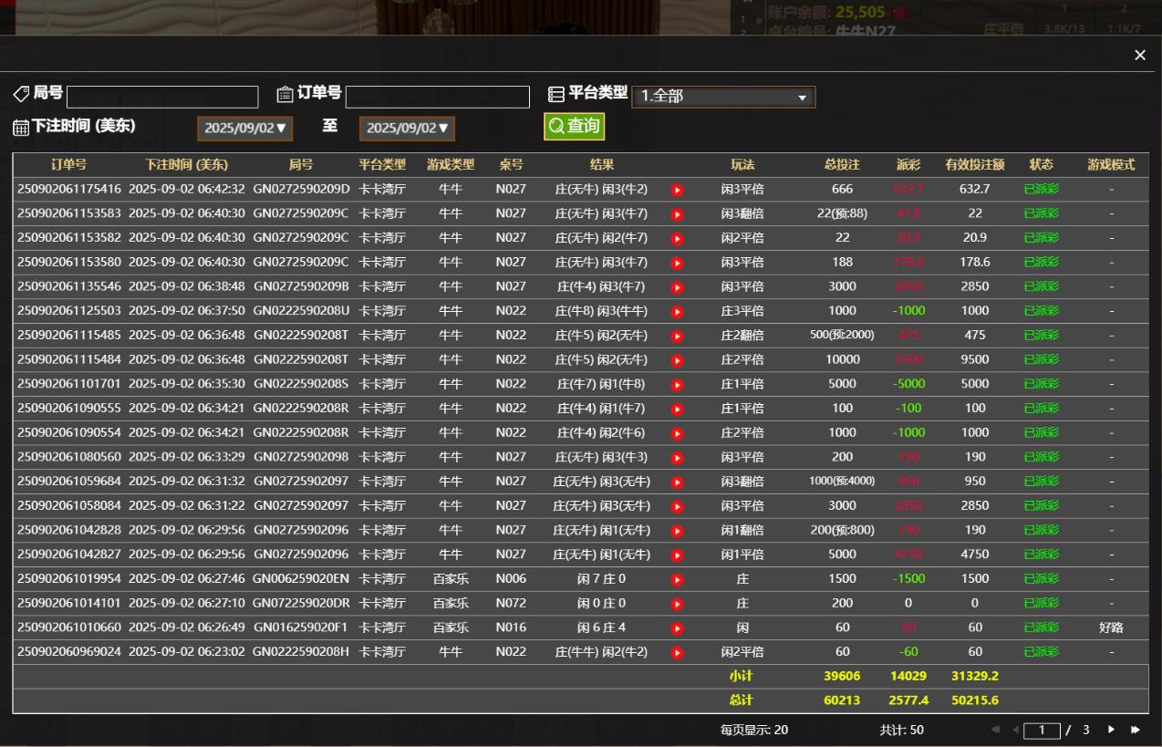Open the start date picker
The width and height of the screenshot is (1162, 747).
point(244,129)
